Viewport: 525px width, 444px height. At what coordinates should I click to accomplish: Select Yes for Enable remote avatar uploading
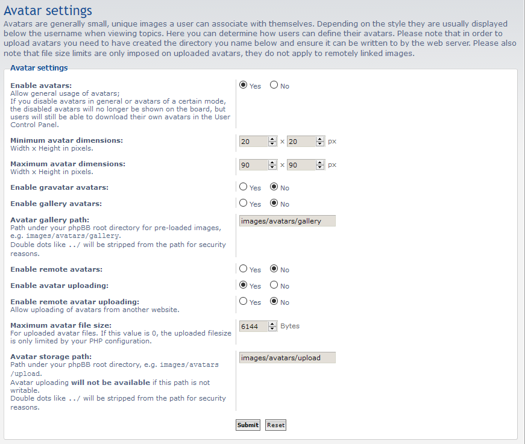(244, 302)
